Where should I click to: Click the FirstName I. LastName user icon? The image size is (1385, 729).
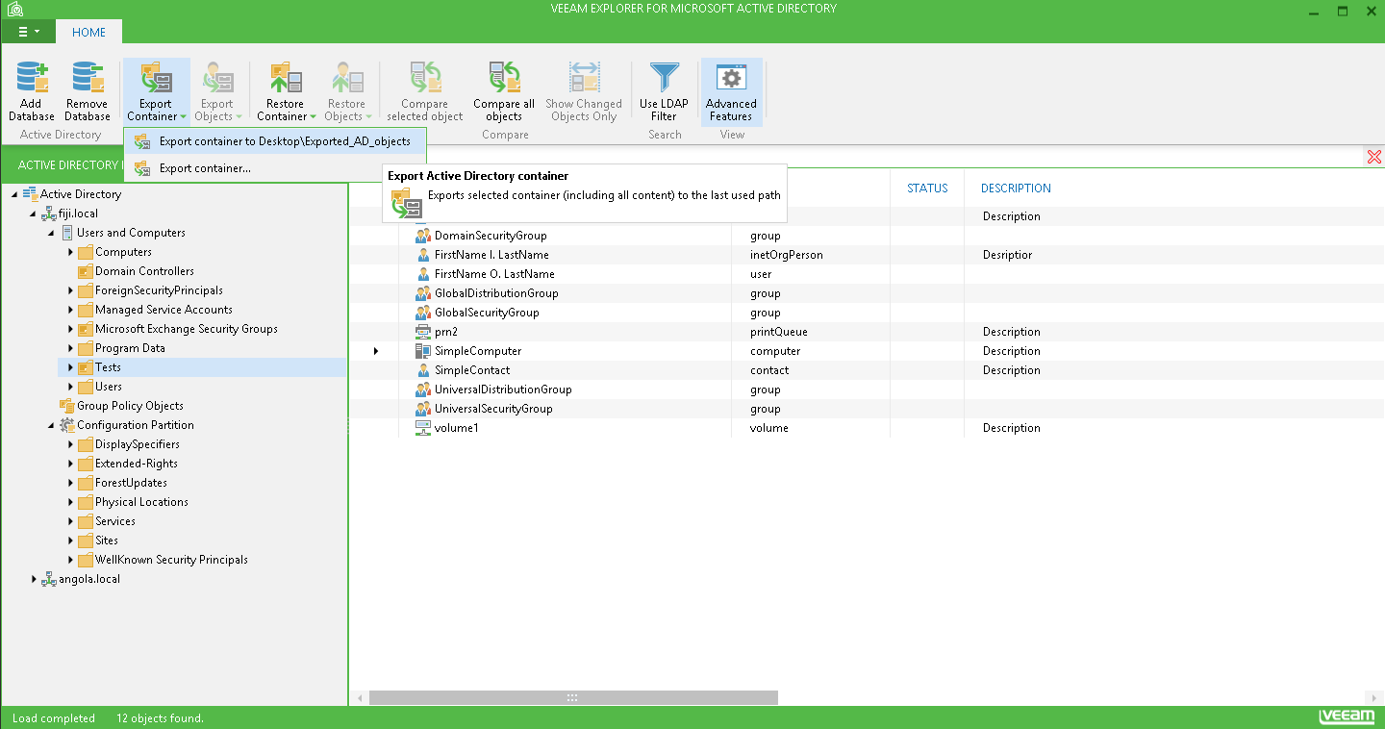[423, 255]
